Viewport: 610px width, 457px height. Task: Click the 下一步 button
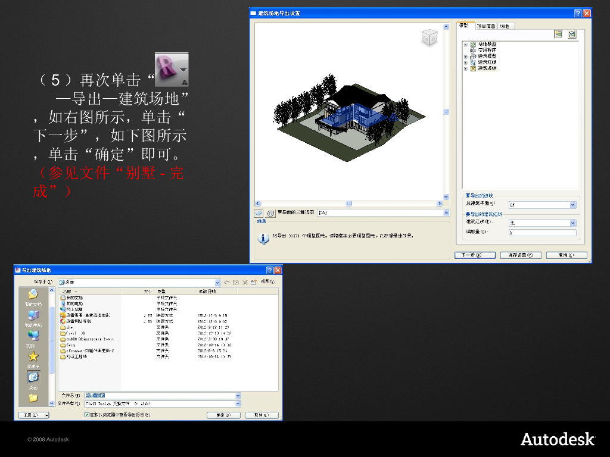coord(475,255)
